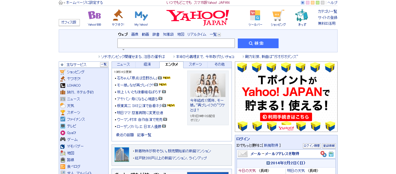This screenshot has height=174, width=396.
Task: Select the green color theme swatch
Action: 318,3
